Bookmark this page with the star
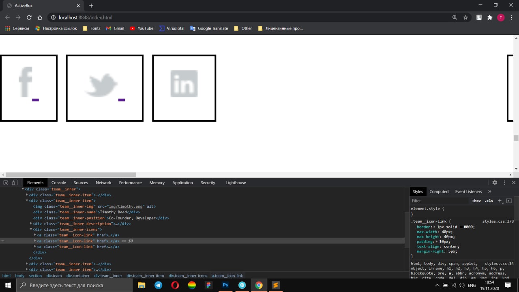This screenshot has width=519, height=292. point(465,17)
